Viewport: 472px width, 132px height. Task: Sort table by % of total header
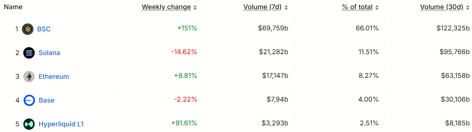tap(357, 7)
